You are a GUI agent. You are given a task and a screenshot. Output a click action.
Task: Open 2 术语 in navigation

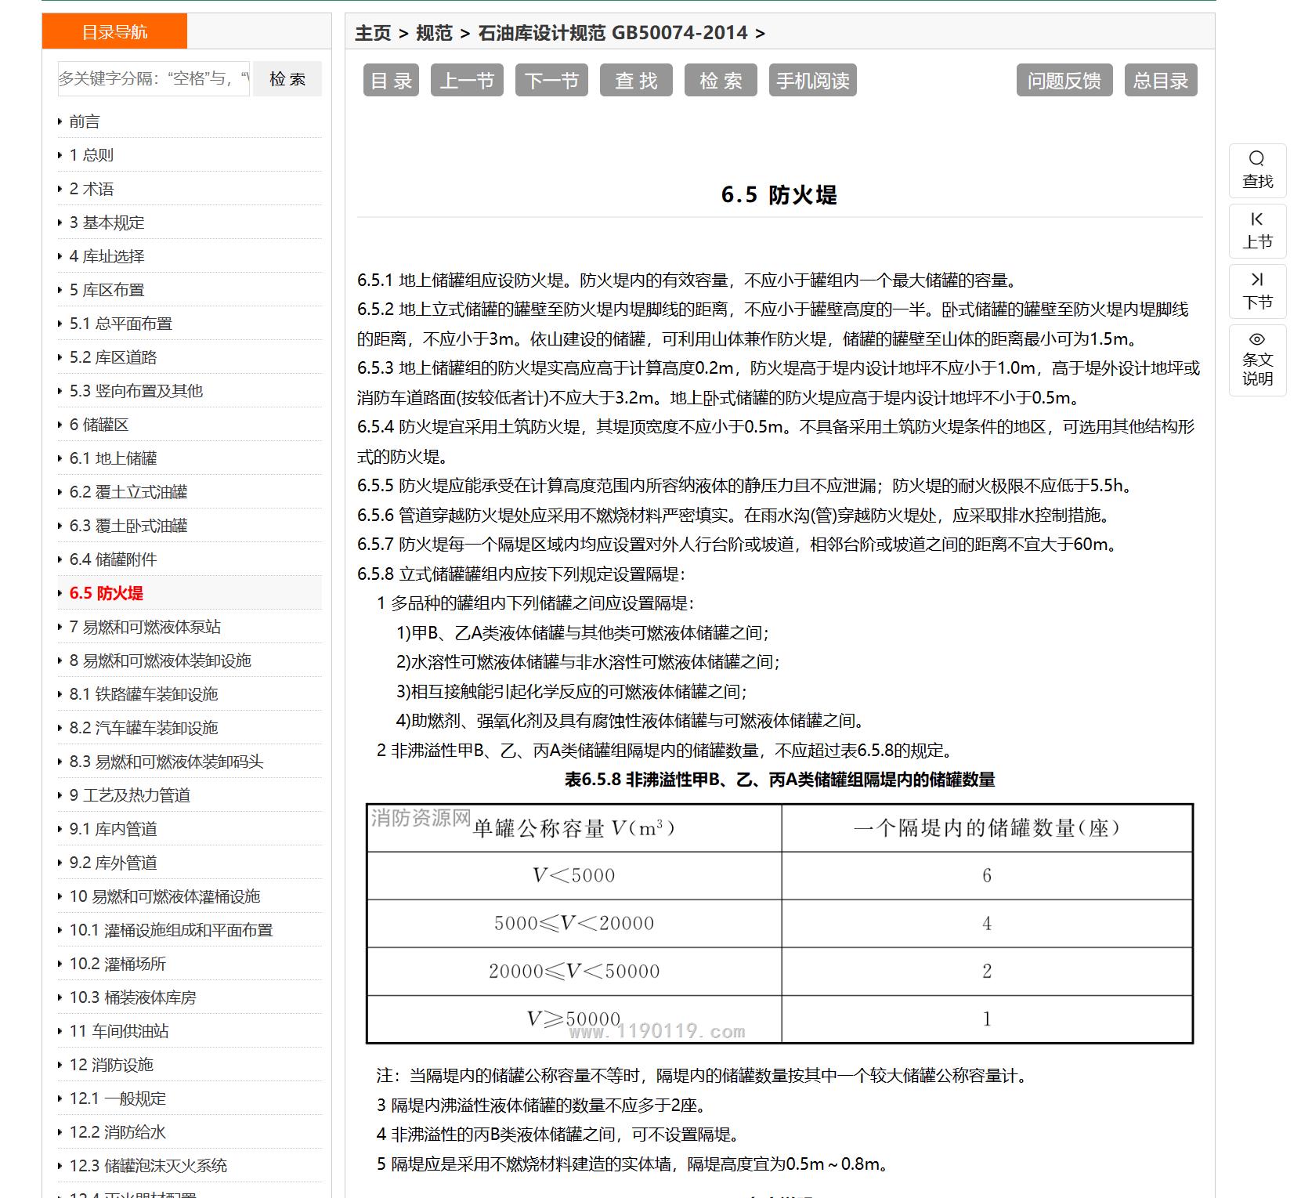(x=91, y=189)
